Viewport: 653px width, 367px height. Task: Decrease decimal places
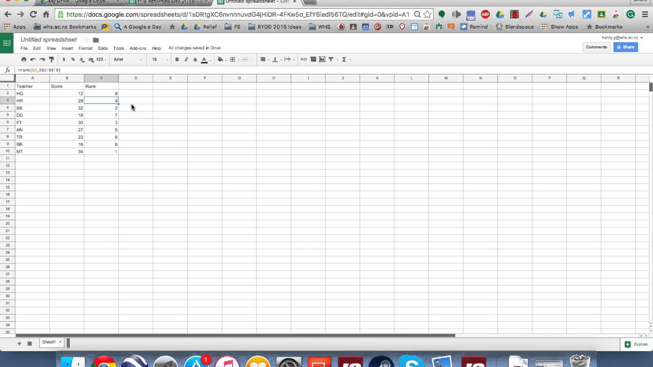pos(82,60)
